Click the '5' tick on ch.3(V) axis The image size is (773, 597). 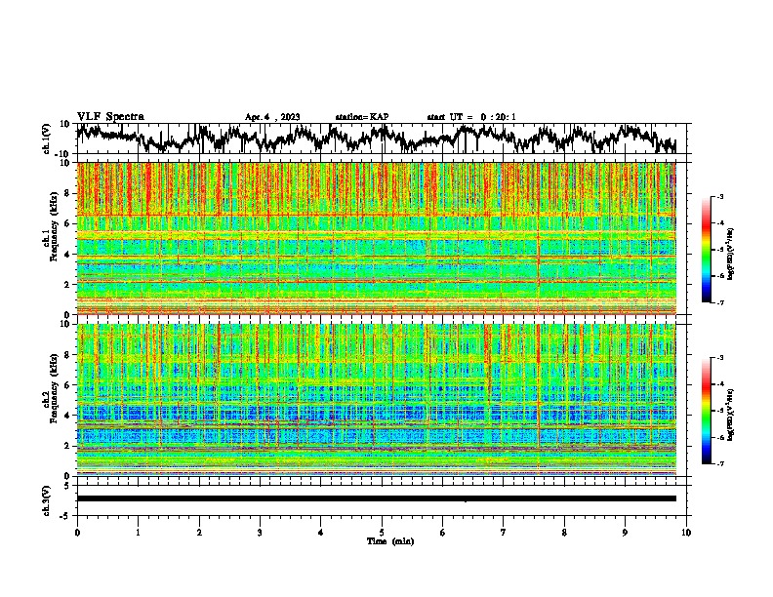67,486
